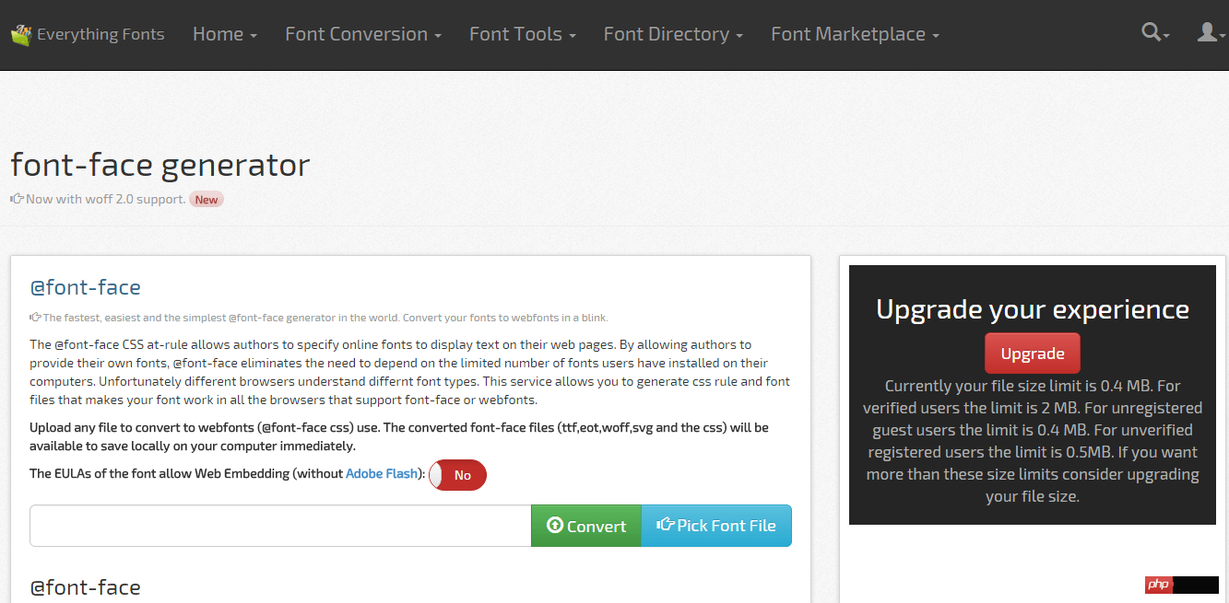Viewport: 1229px width, 603px height.
Task: Open the Font Marketplace dropdown
Action: coord(855,34)
